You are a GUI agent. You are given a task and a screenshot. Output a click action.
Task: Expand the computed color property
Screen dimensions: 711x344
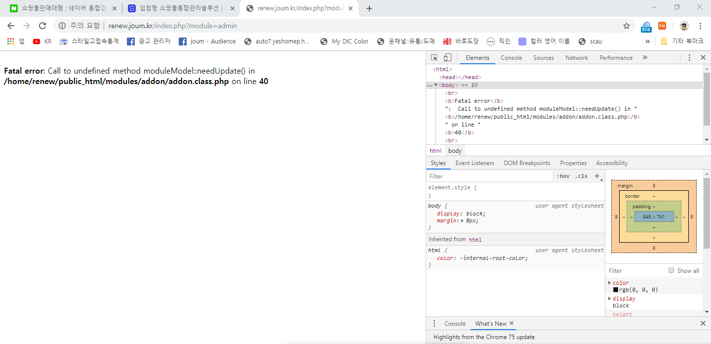click(x=610, y=283)
